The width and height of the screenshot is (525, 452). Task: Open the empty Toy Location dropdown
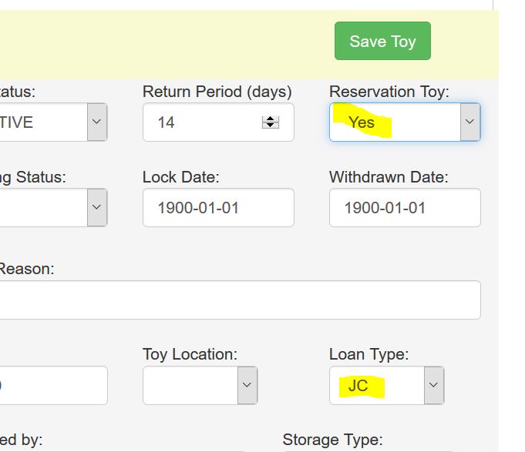pyautogui.click(x=200, y=385)
